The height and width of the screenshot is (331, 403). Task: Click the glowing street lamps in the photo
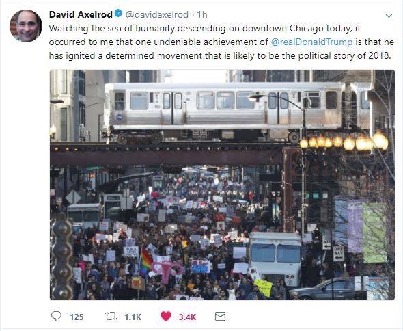344,141
